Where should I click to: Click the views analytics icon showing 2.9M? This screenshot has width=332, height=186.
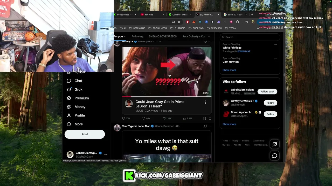pos(184,118)
